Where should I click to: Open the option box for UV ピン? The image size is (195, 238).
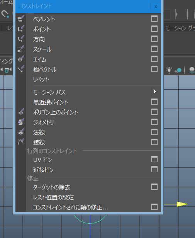point(154,159)
